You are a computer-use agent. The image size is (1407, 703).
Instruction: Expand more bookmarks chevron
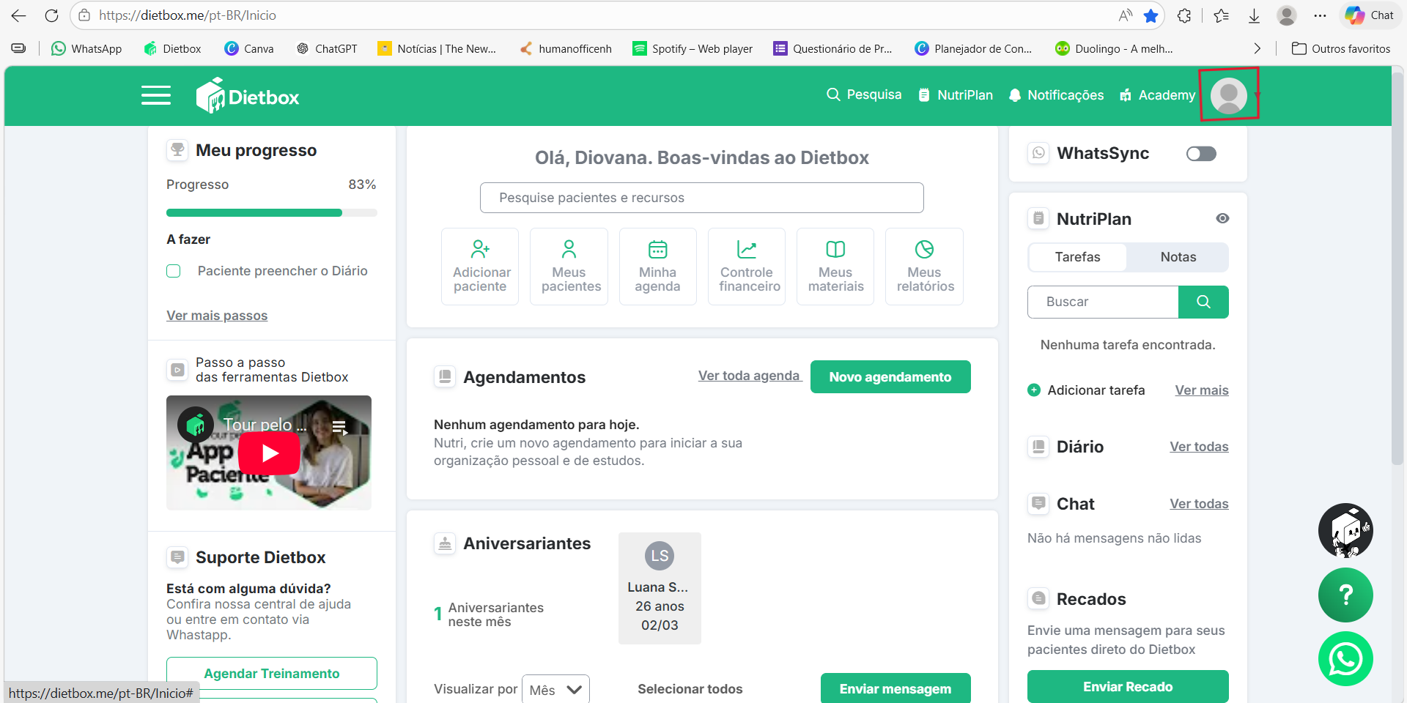tap(1258, 48)
